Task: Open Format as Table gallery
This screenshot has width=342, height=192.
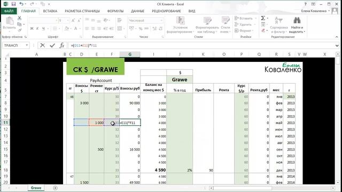Action: click(x=207, y=25)
